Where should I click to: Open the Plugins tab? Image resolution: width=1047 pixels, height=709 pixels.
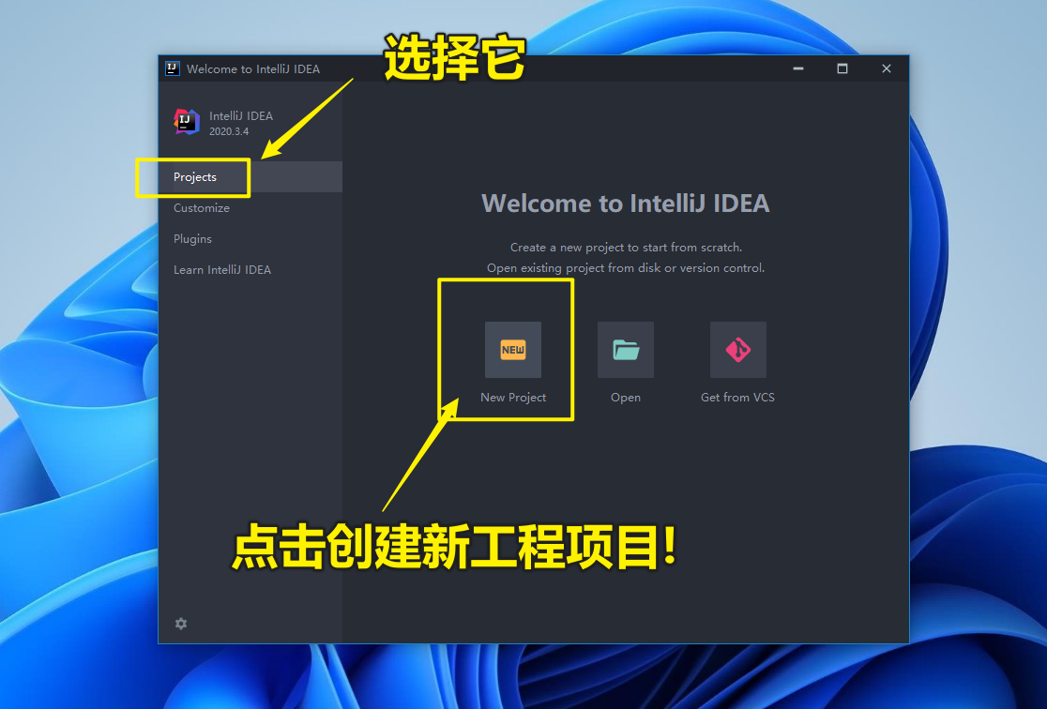[250, 238]
